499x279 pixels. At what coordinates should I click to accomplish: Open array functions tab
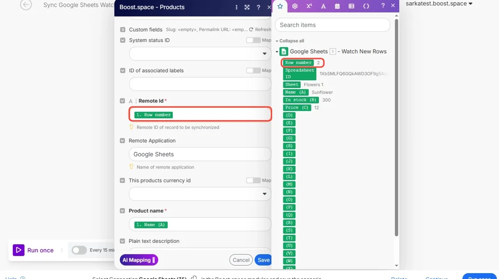(352, 6)
